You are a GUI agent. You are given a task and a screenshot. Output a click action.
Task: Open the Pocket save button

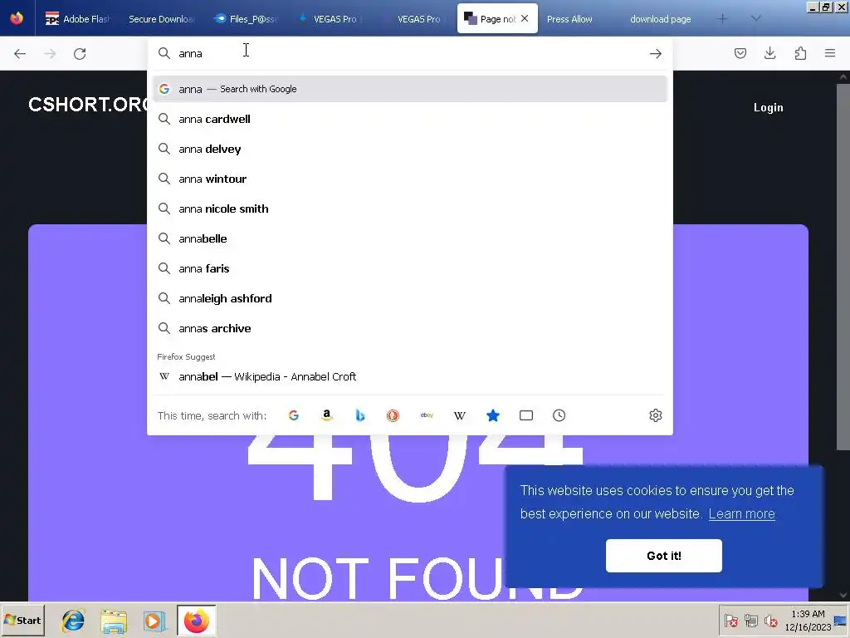pos(740,53)
